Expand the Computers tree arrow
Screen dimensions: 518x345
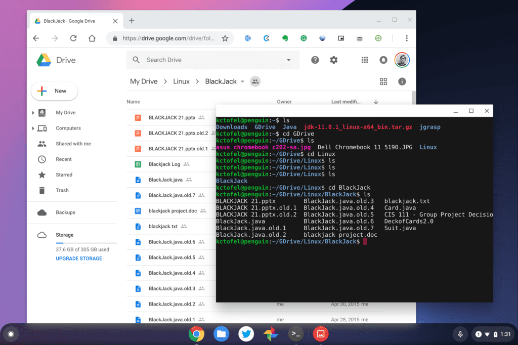(x=33, y=128)
